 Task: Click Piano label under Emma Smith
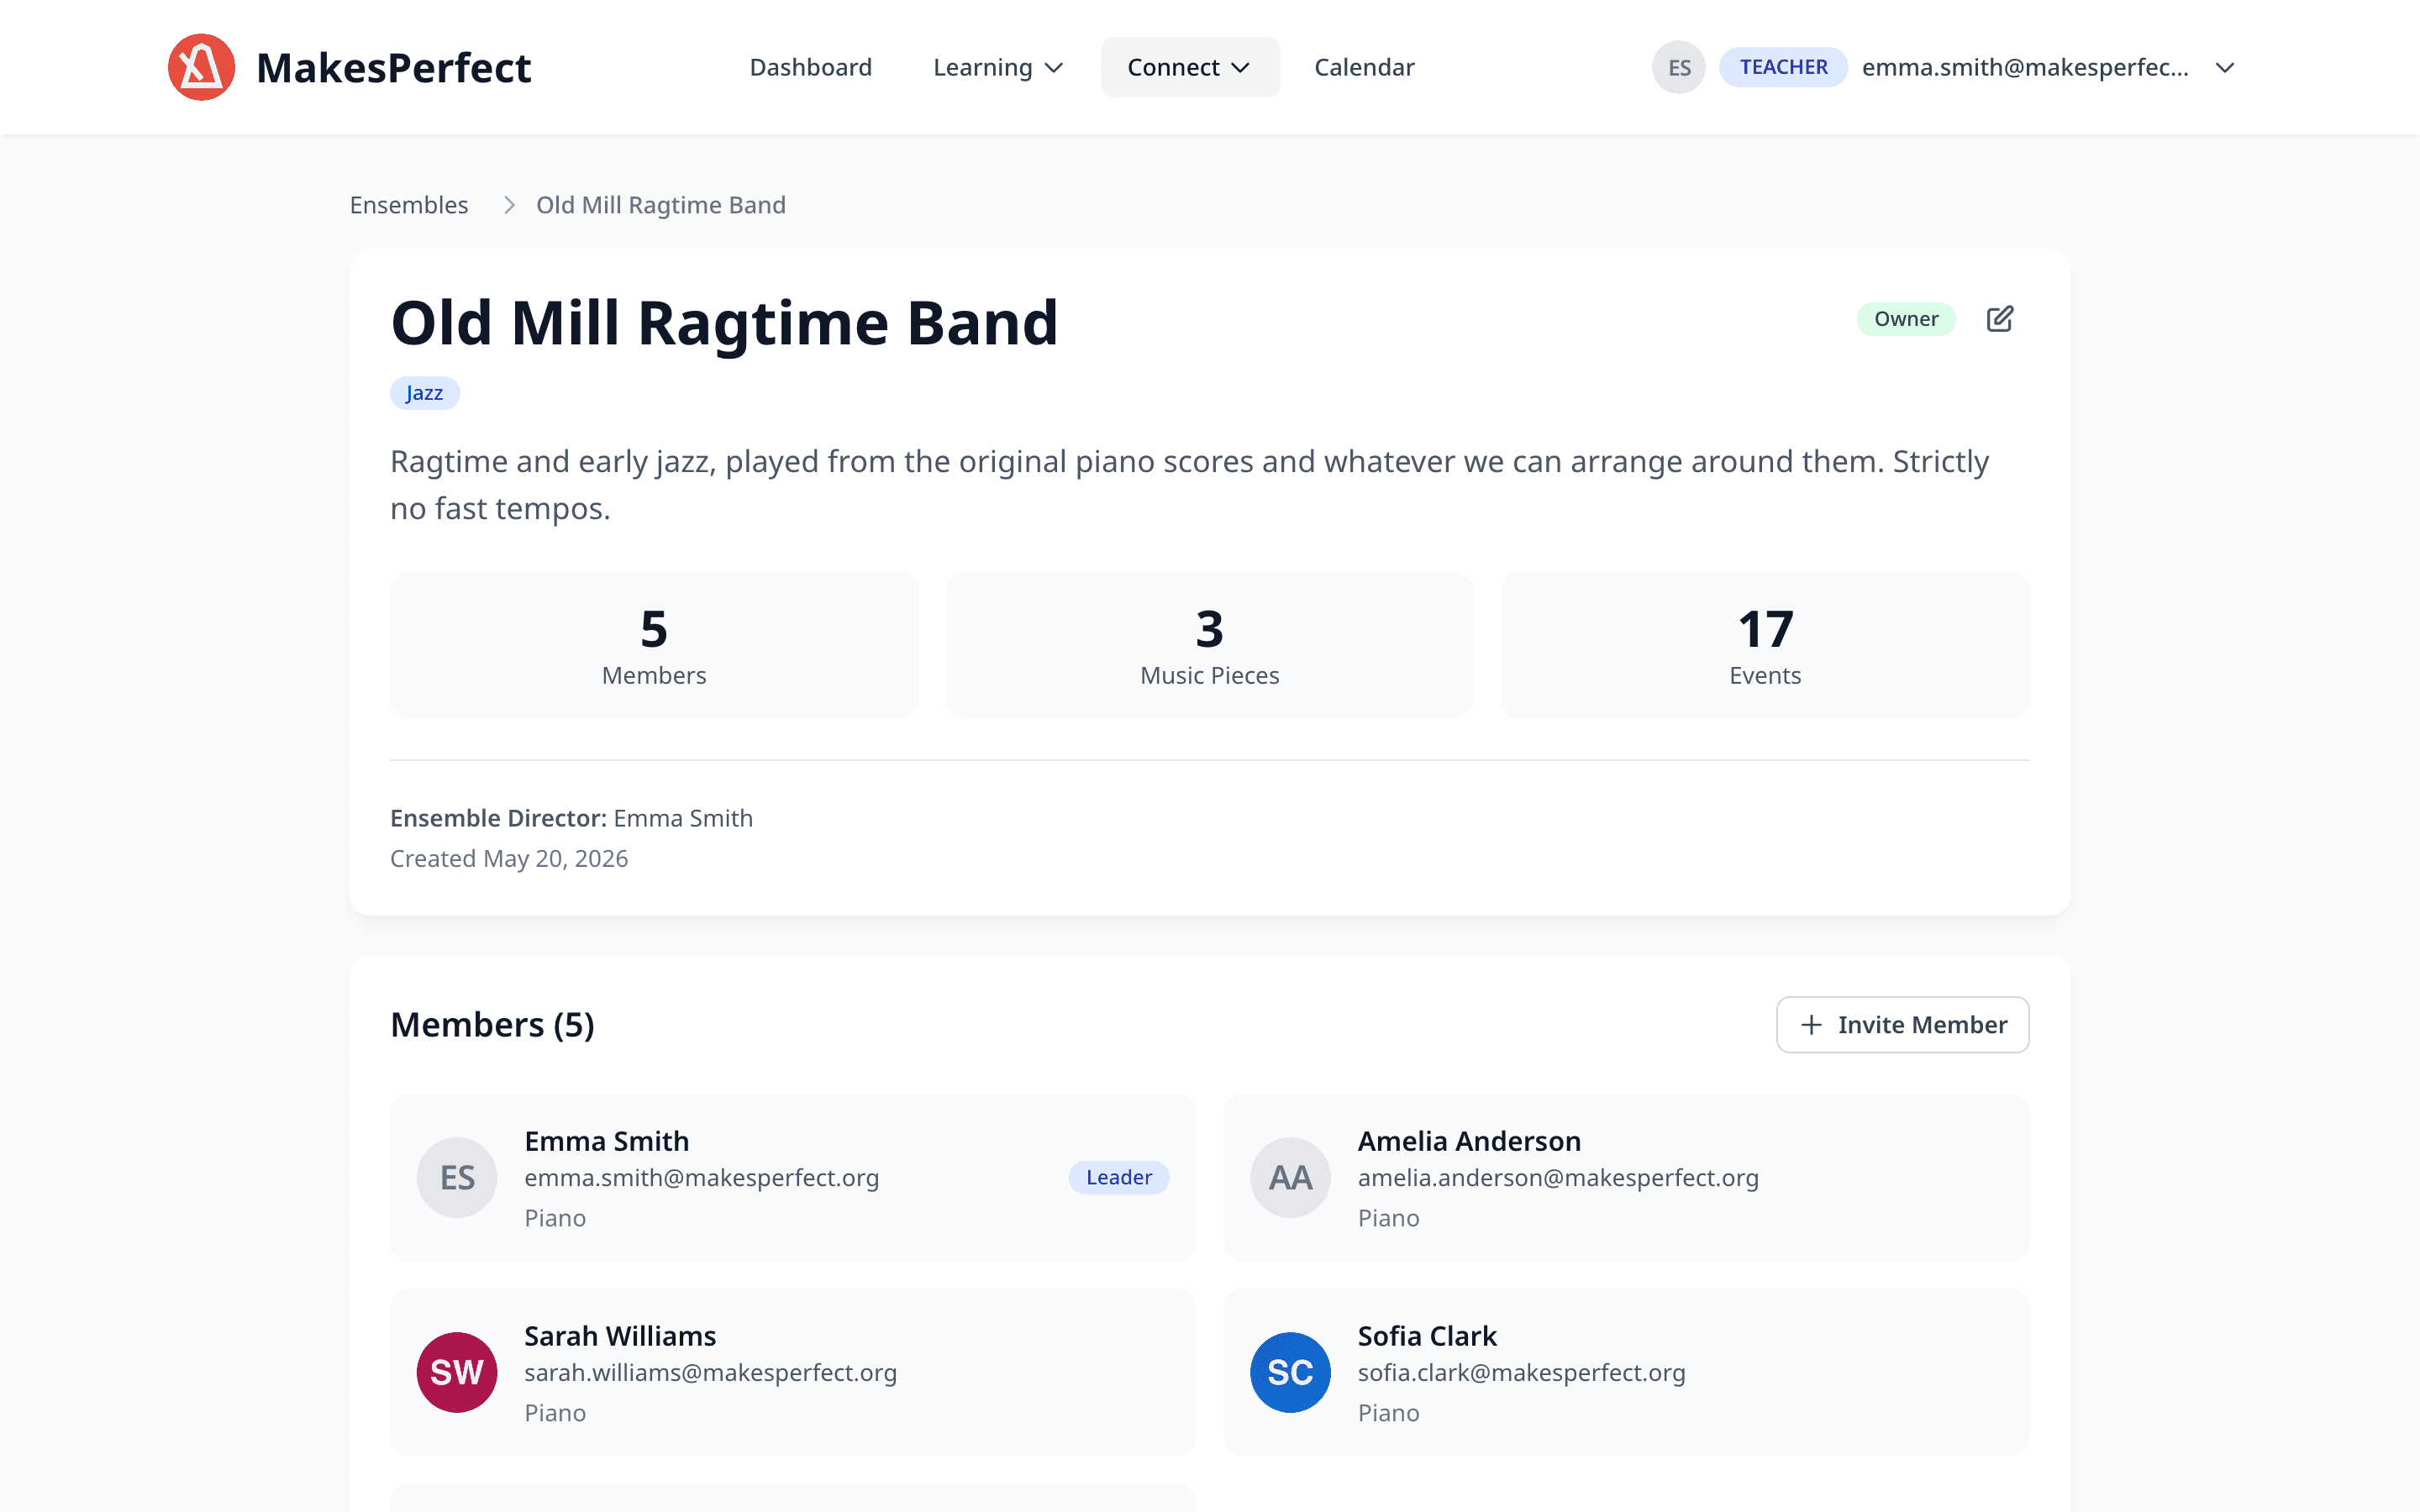555,1218
